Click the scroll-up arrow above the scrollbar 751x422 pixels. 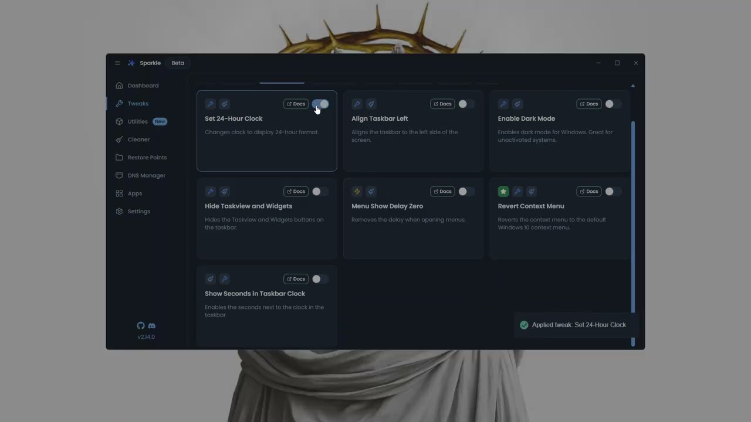pos(632,86)
